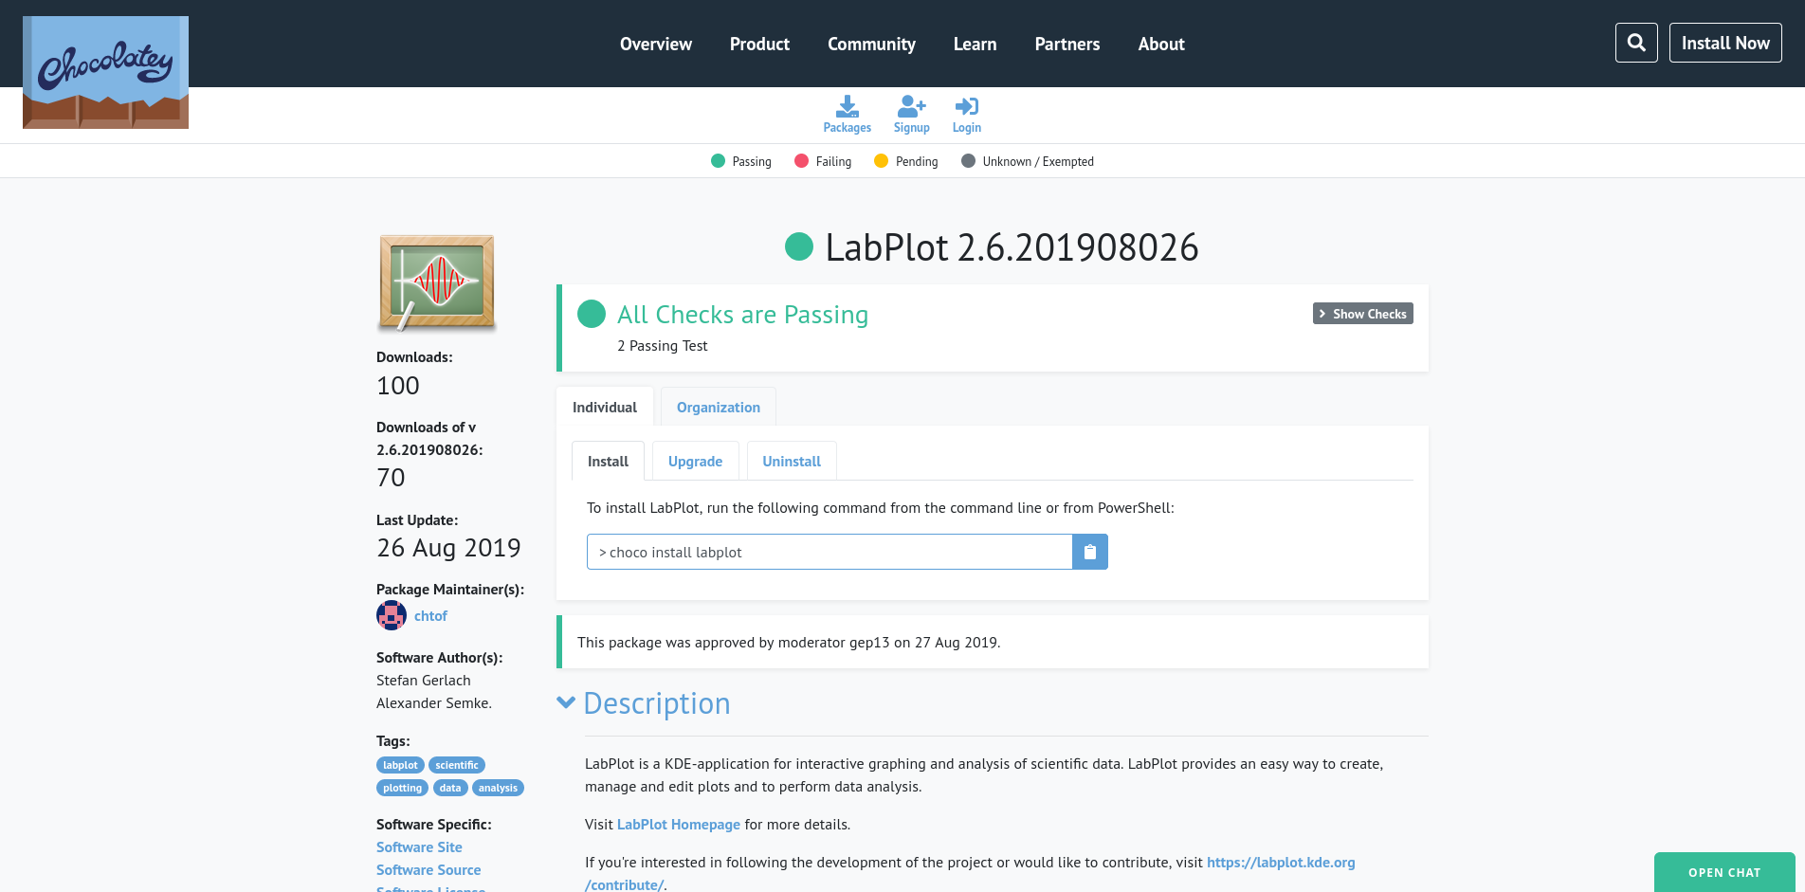Open the LabPlot Homepage link
Image resolution: width=1805 pixels, height=892 pixels.
tap(678, 825)
